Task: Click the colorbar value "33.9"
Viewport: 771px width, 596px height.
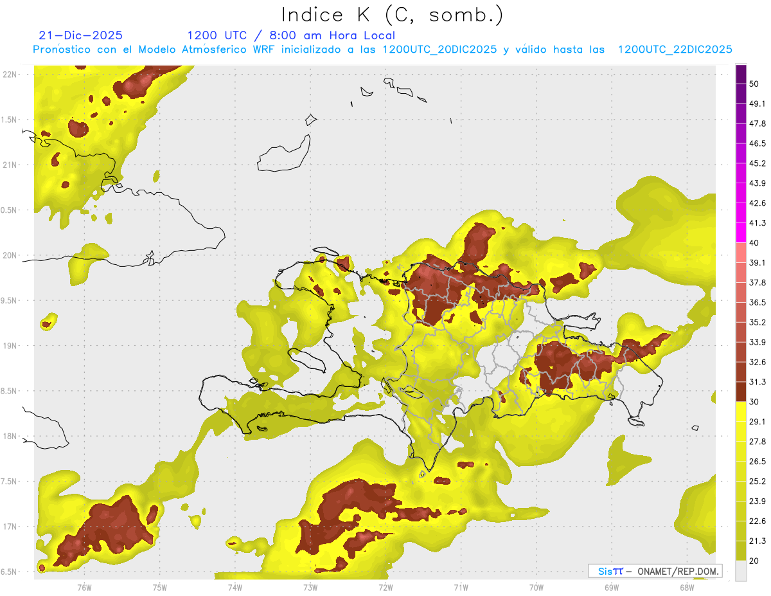Action: pyautogui.click(x=758, y=342)
